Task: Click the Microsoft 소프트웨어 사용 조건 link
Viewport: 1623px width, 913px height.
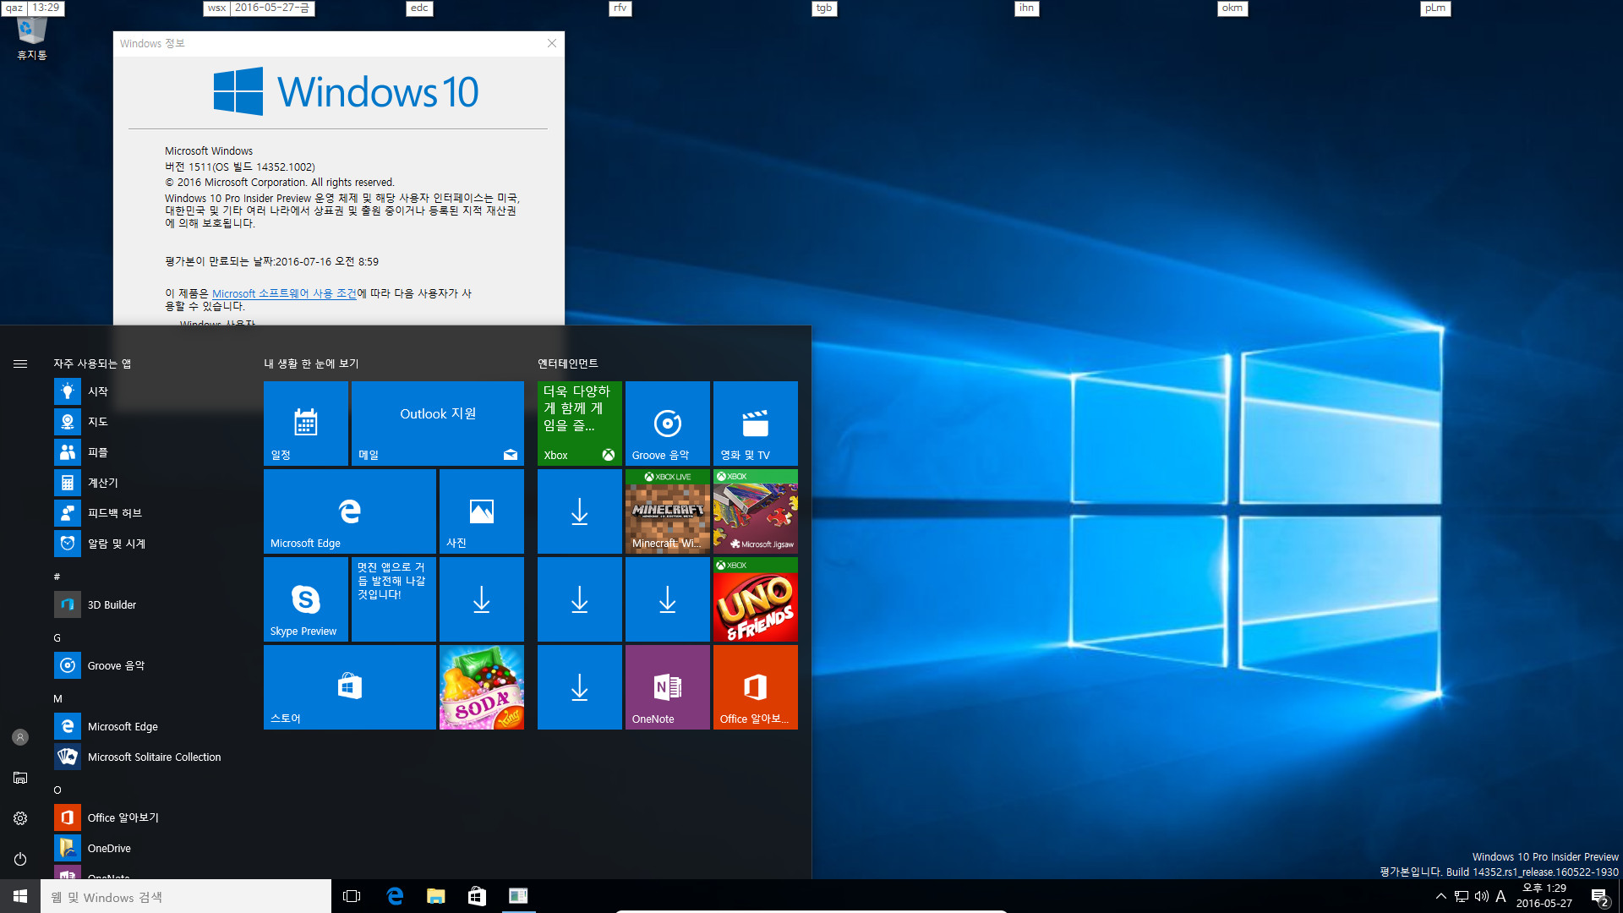Action: click(284, 293)
